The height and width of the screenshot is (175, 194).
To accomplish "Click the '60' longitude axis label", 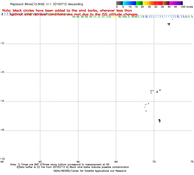I will [2, 162].
